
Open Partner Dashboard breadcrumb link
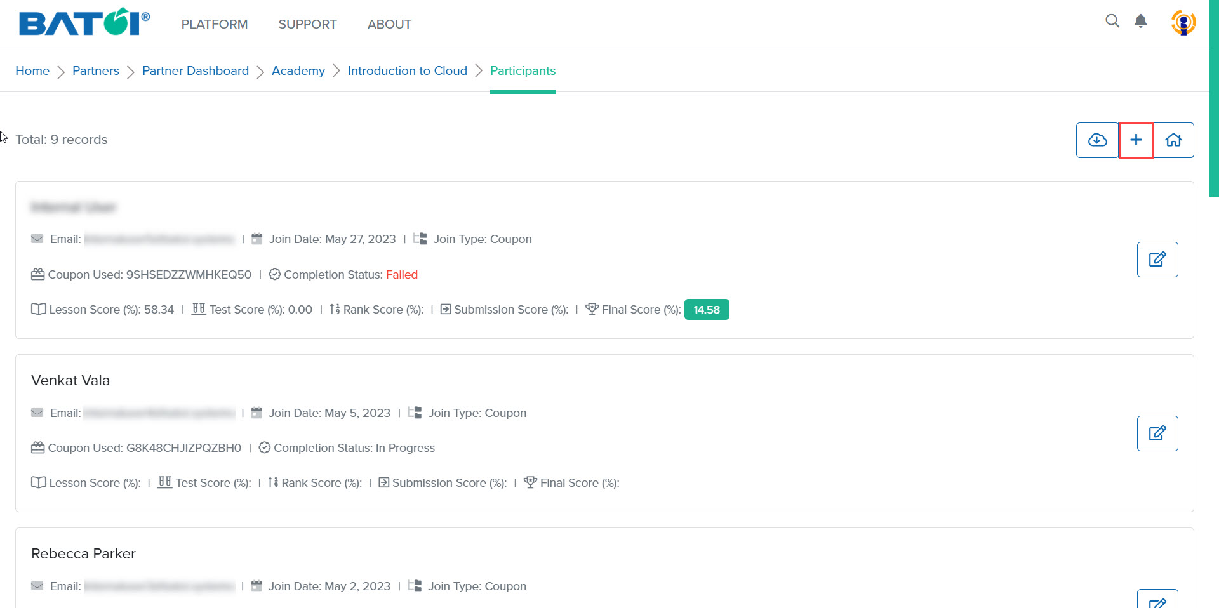[196, 70]
